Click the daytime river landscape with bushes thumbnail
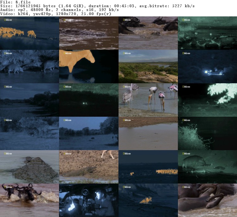Image resolution: width=237 pixels, height=217 pixels. click(148, 67)
